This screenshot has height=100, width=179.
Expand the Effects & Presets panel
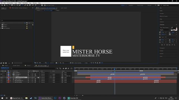click(164, 16)
